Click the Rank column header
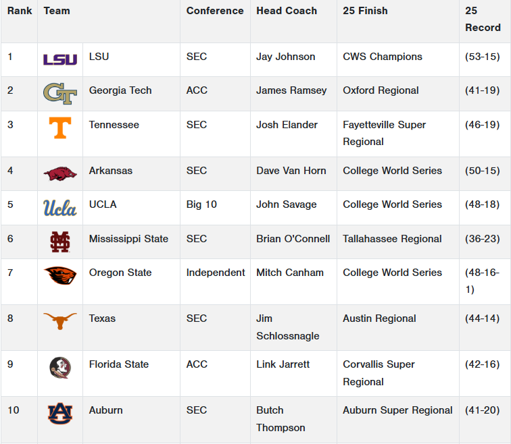 (x=20, y=11)
